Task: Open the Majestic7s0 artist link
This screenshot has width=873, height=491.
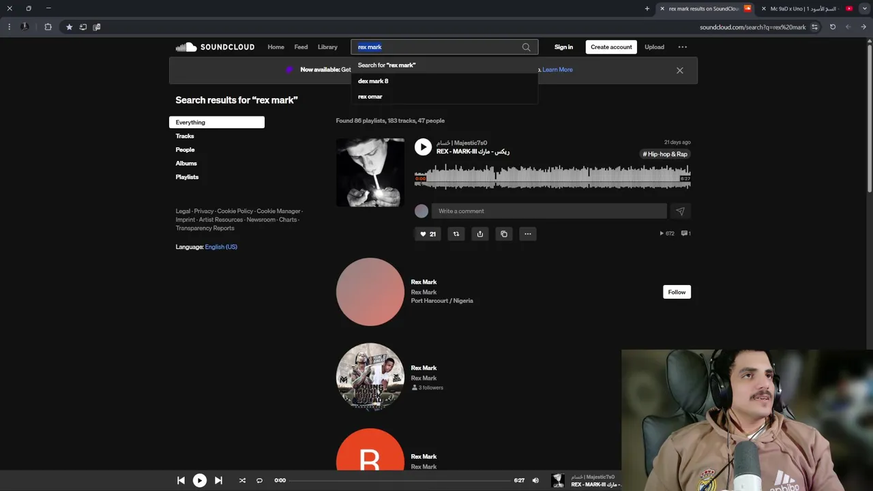Action: pyautogui.click(x=462, y=143)
